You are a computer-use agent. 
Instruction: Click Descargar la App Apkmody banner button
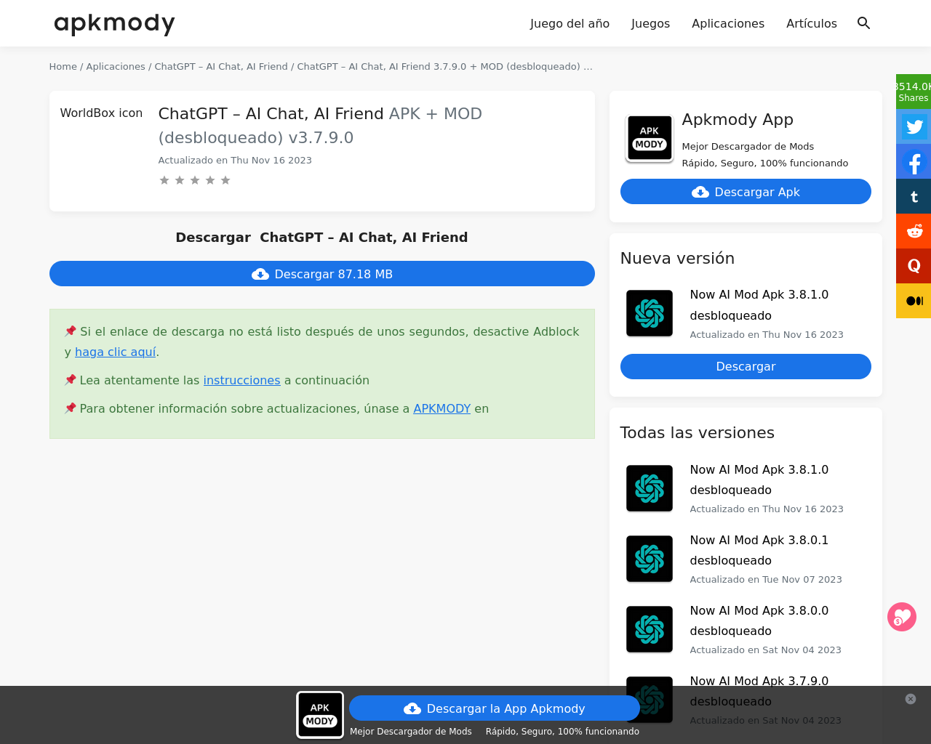pos(495,708)
